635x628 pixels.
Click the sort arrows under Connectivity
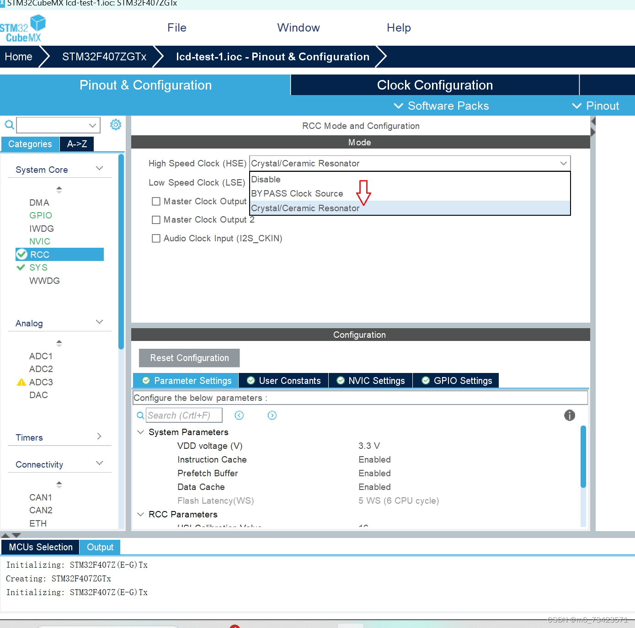pyautogui.click(x=59, y=484)
